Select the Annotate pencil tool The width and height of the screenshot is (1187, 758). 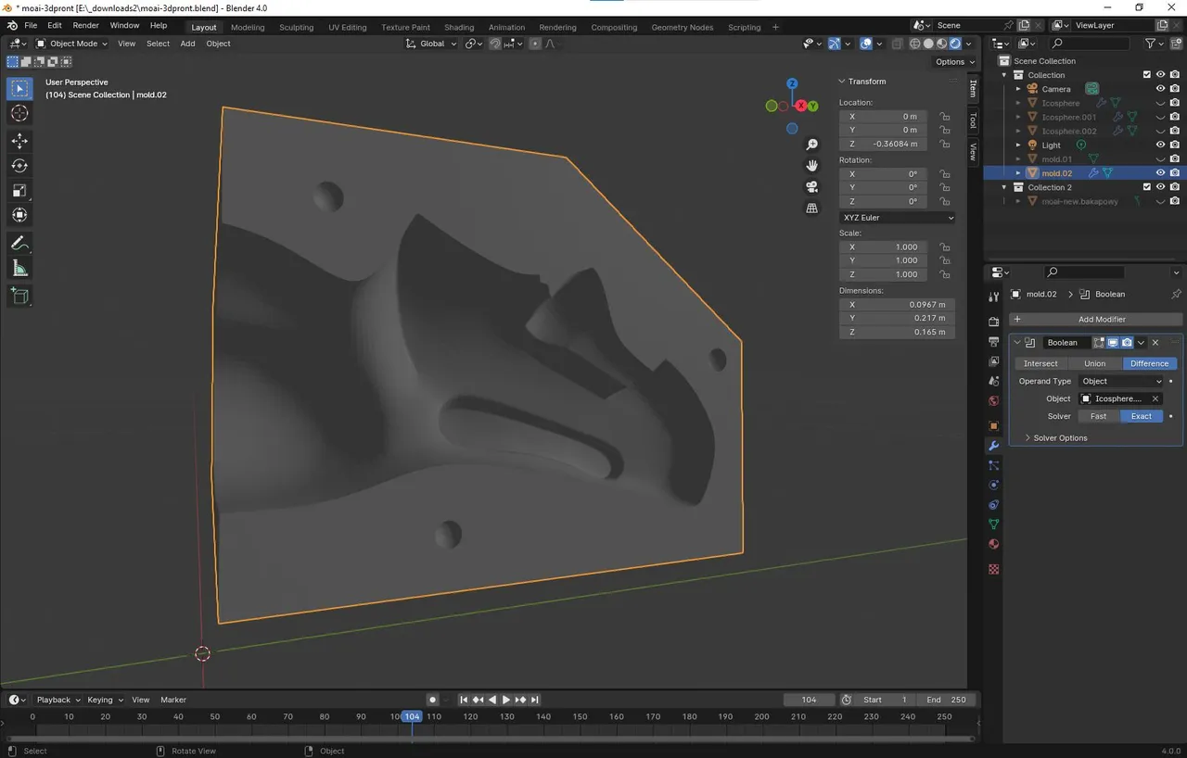pyautogui.click(x=19, y=244)
